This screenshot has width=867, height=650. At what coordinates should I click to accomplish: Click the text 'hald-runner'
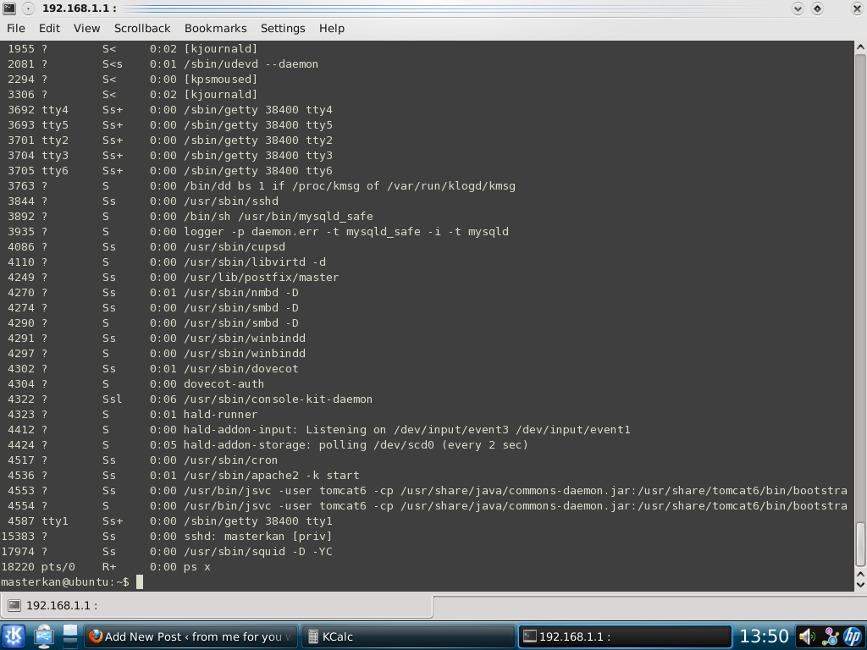pyautogui.click(x=221, y=415)
